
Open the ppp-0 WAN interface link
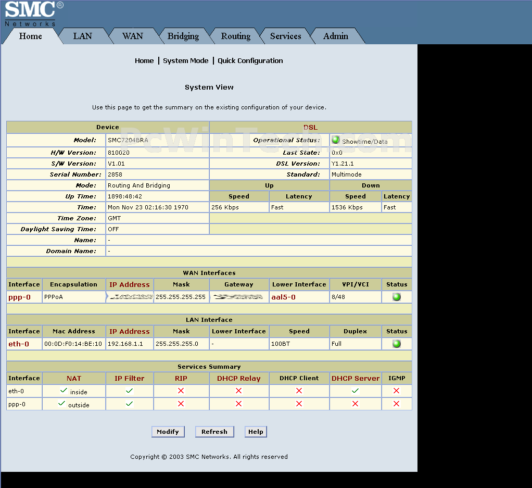click(19, 297)
